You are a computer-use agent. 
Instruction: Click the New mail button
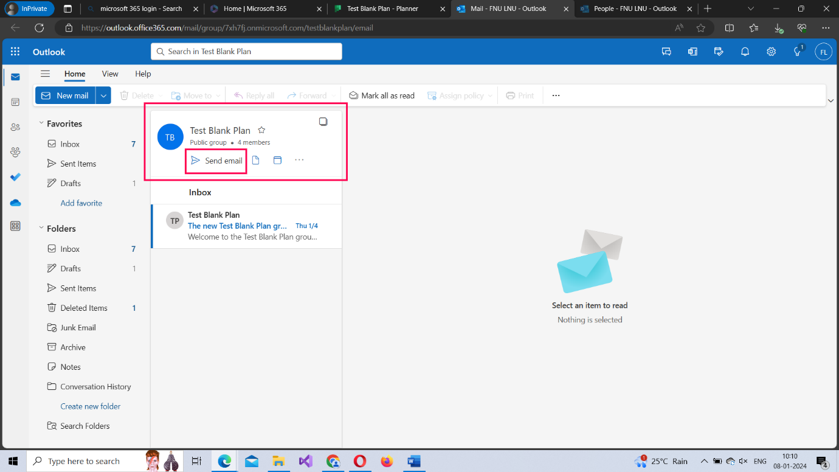point(66,95)
